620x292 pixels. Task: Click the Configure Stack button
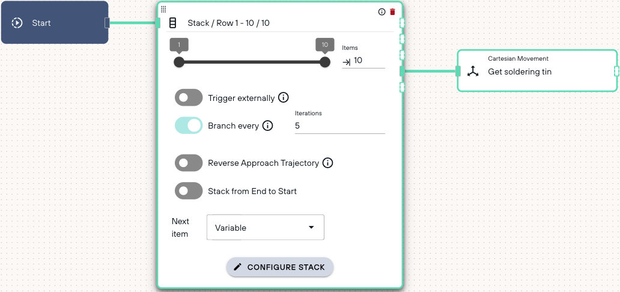pyautogui.click(x=280, y=267)
